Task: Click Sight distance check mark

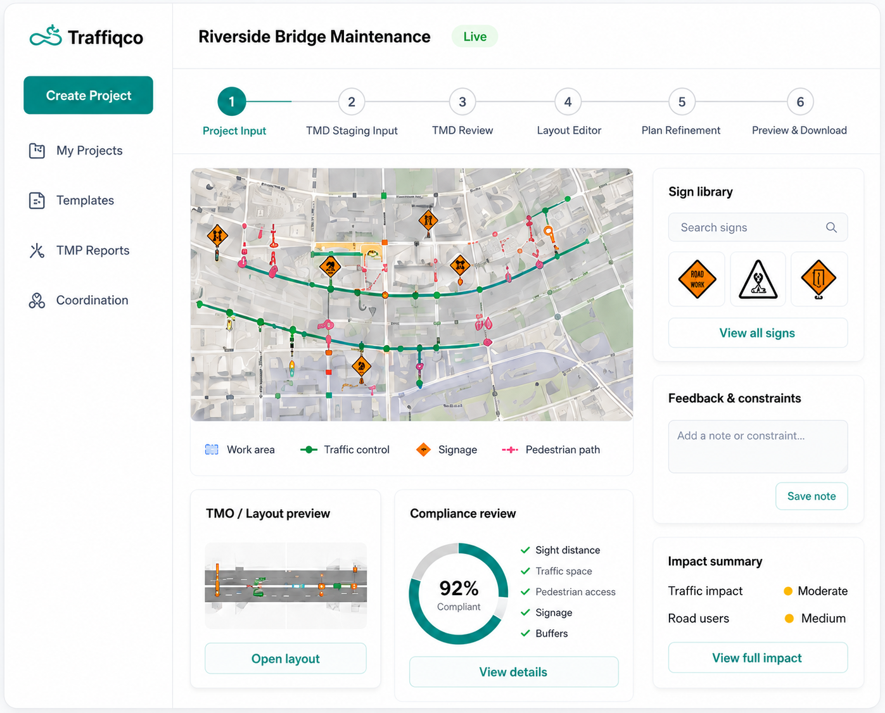Action: (525, 550)
